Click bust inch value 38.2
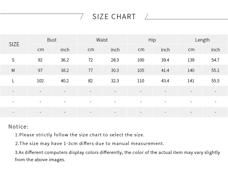This screenshot has height=171, width=228. 65,70
